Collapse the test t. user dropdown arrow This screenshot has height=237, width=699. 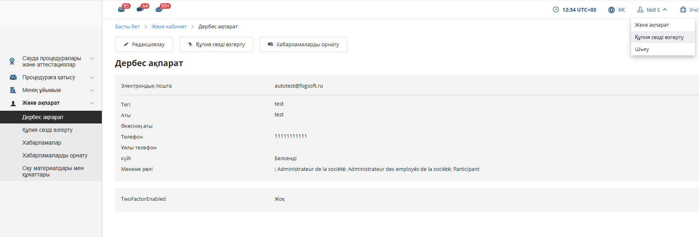pyautogui.click(x=665, y=10)
